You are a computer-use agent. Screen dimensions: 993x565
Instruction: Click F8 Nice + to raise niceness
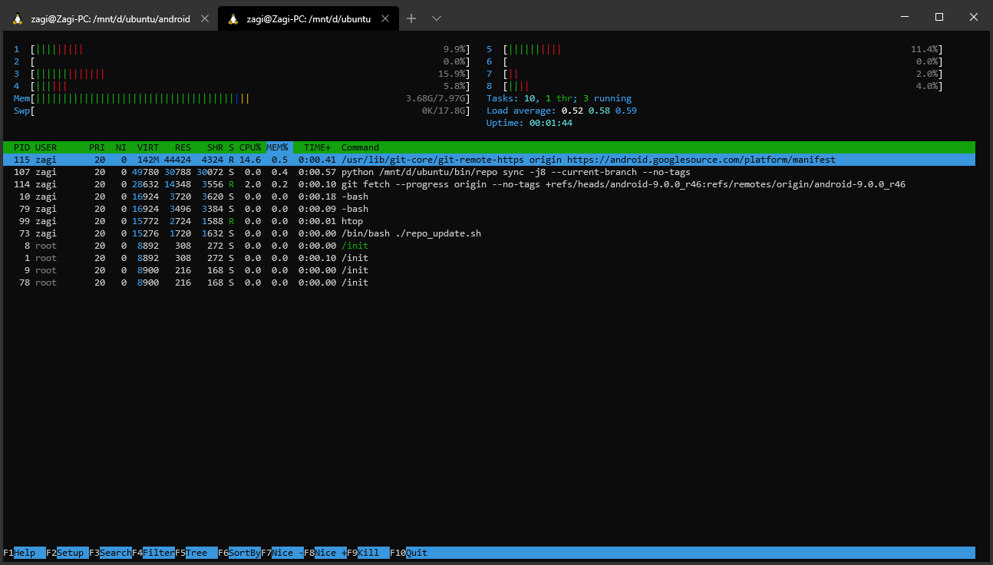pos(325,553)
